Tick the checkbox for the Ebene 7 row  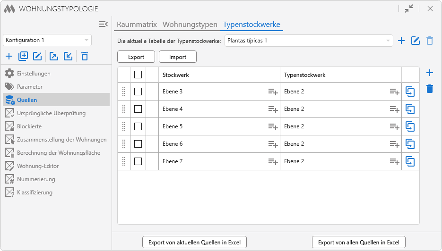[x=138, y=161]
